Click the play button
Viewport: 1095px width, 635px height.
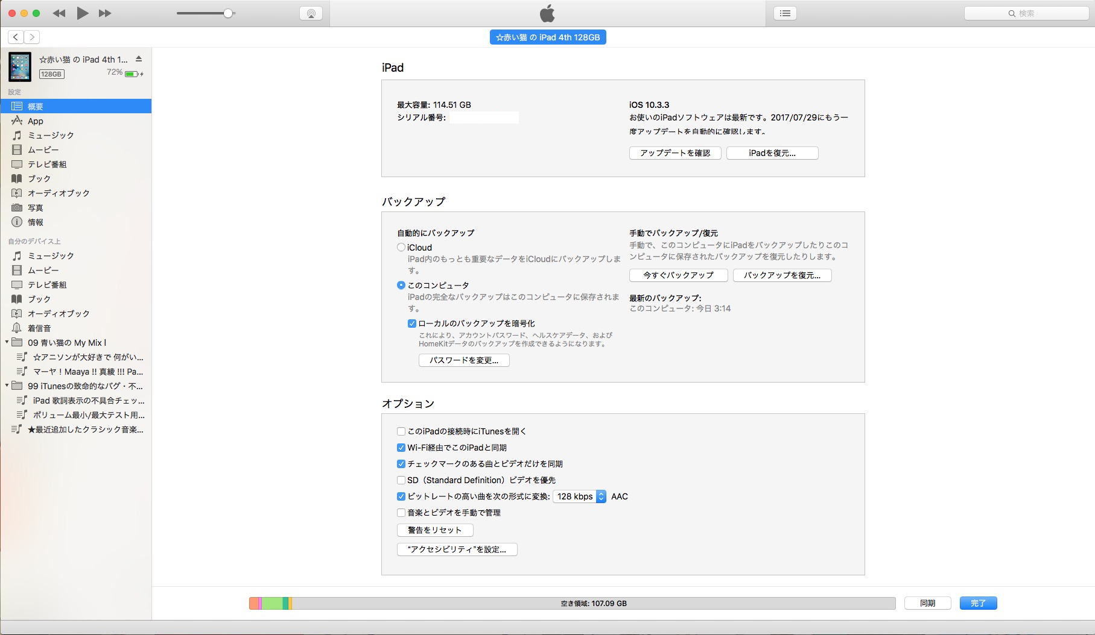click(x=83, y=13)
